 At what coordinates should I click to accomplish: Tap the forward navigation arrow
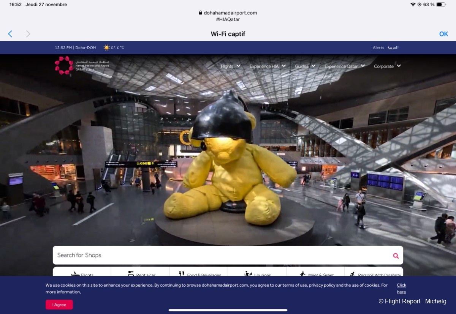click(x=28, y=34)
